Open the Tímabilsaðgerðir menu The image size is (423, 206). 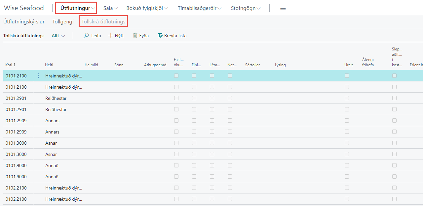click(x=199, y=8)
